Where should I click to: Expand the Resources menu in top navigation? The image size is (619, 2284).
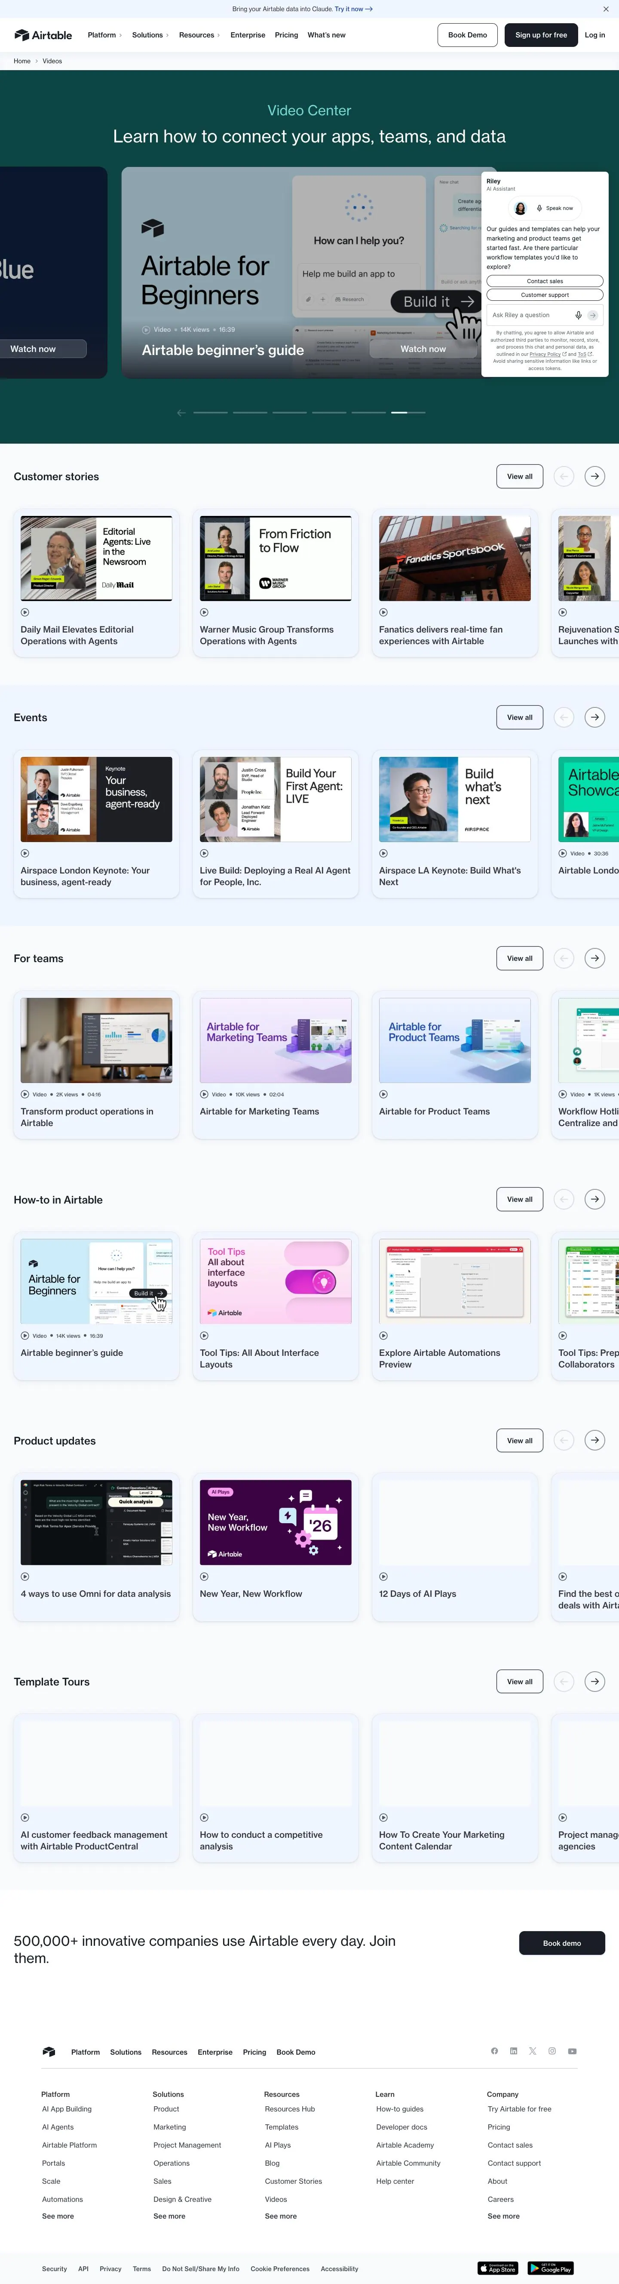tap(199, 35)
